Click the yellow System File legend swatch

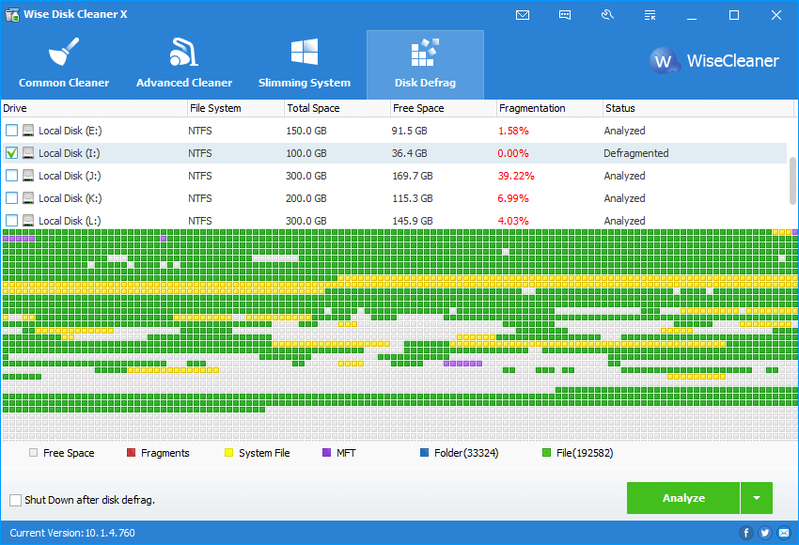pyautogui.click(x=228, y=452)
